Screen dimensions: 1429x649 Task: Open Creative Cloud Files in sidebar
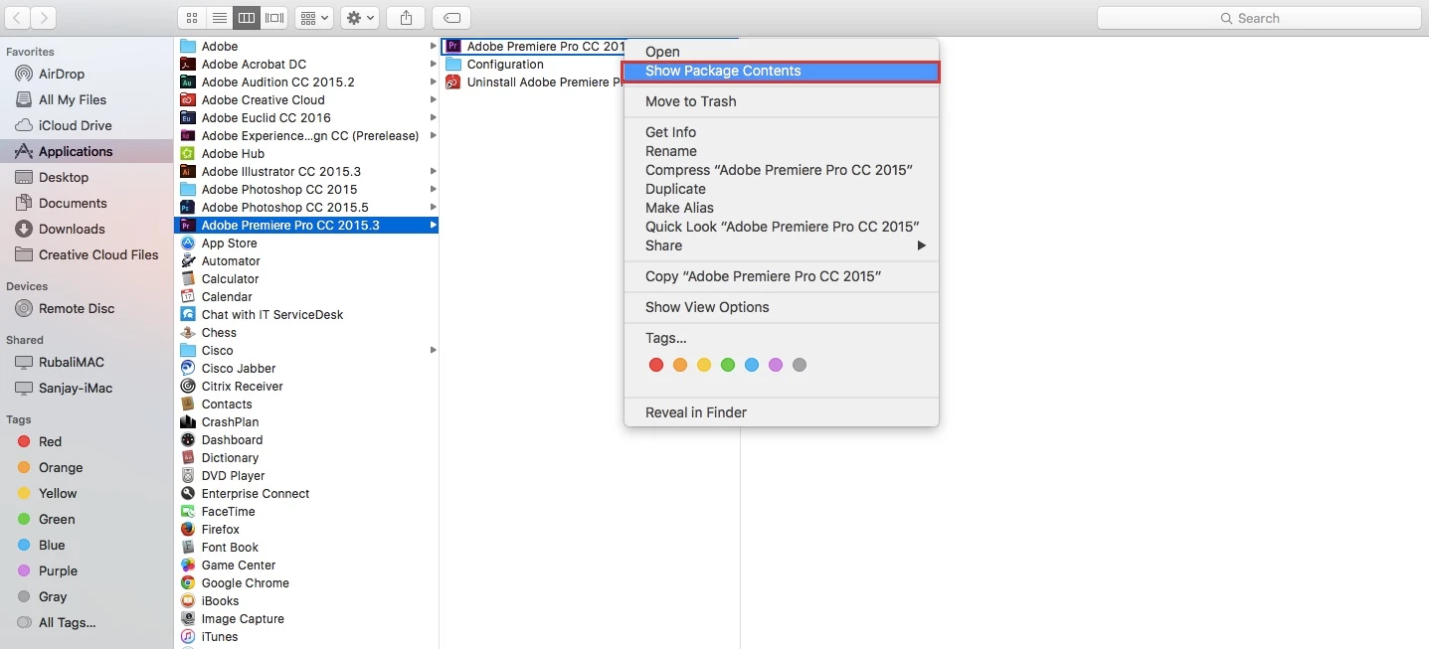click(98, 254)
